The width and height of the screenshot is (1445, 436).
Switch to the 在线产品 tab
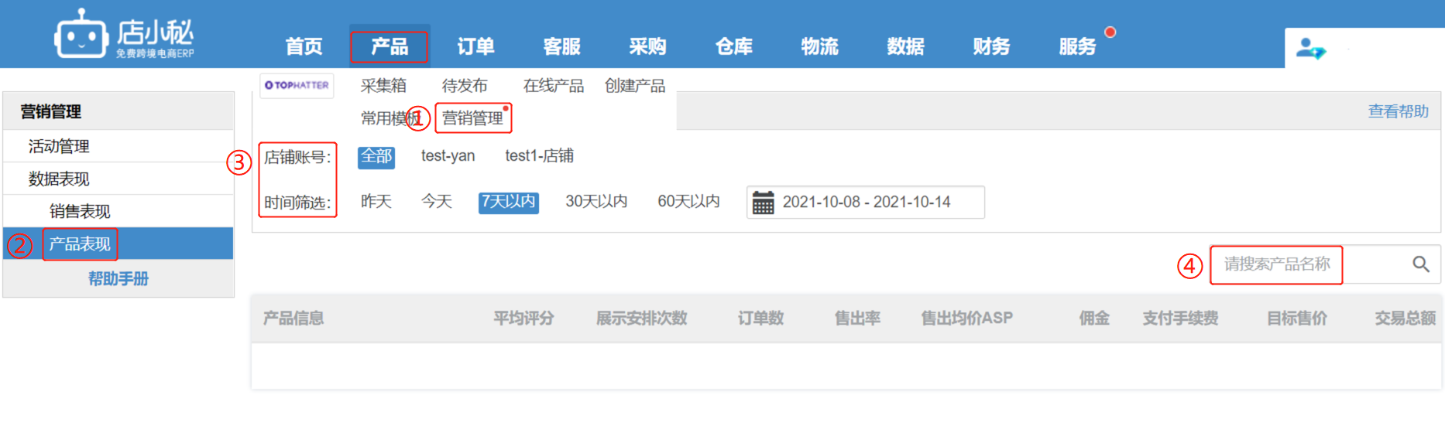[553, 86]
